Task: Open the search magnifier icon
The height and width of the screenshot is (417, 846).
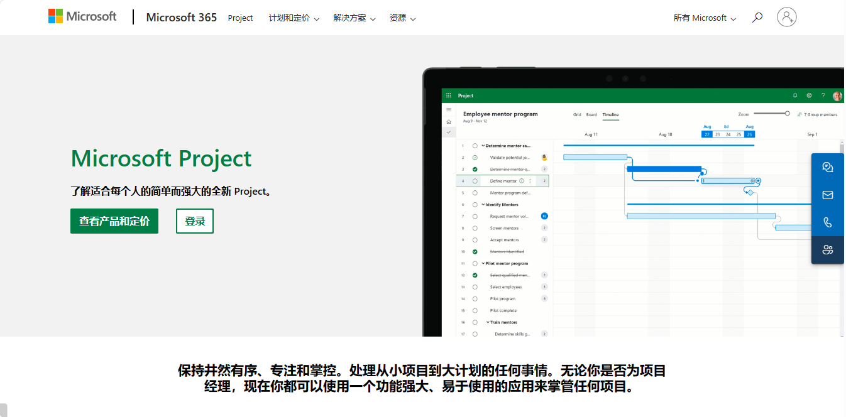Action: pyautogui.click(x=757, y=18)
